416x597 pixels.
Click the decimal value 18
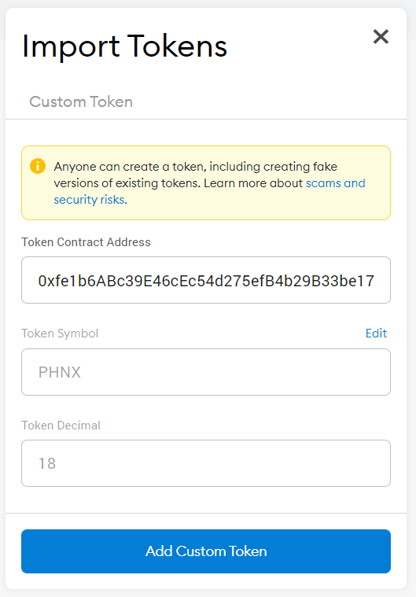(x=47, y=463)
